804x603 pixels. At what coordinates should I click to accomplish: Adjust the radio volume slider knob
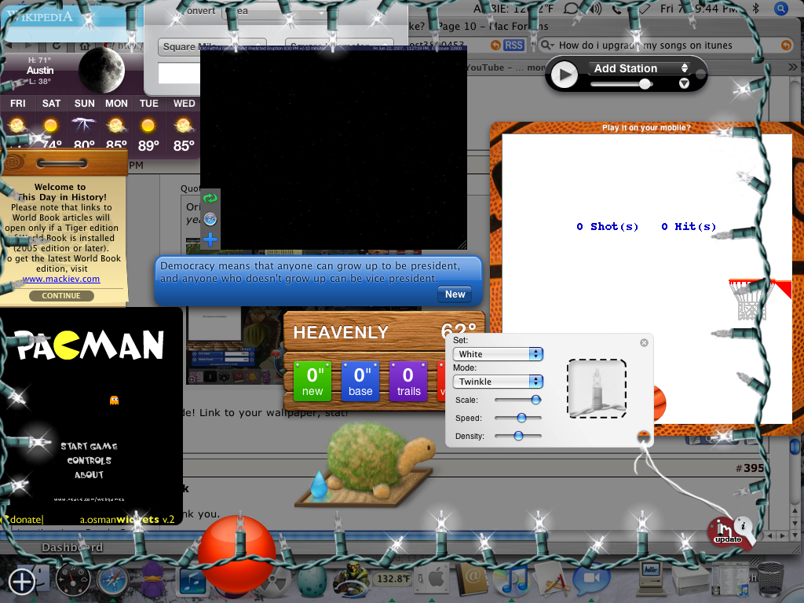tap(645, 84)
